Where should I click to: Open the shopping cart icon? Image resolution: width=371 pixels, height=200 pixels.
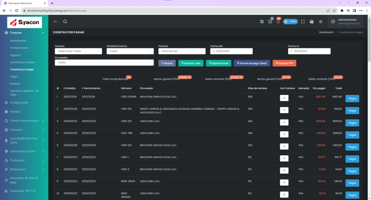270,22
